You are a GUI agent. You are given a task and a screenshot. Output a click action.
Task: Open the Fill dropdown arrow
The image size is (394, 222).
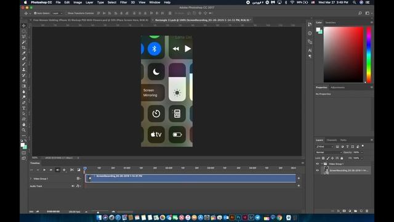362,158
